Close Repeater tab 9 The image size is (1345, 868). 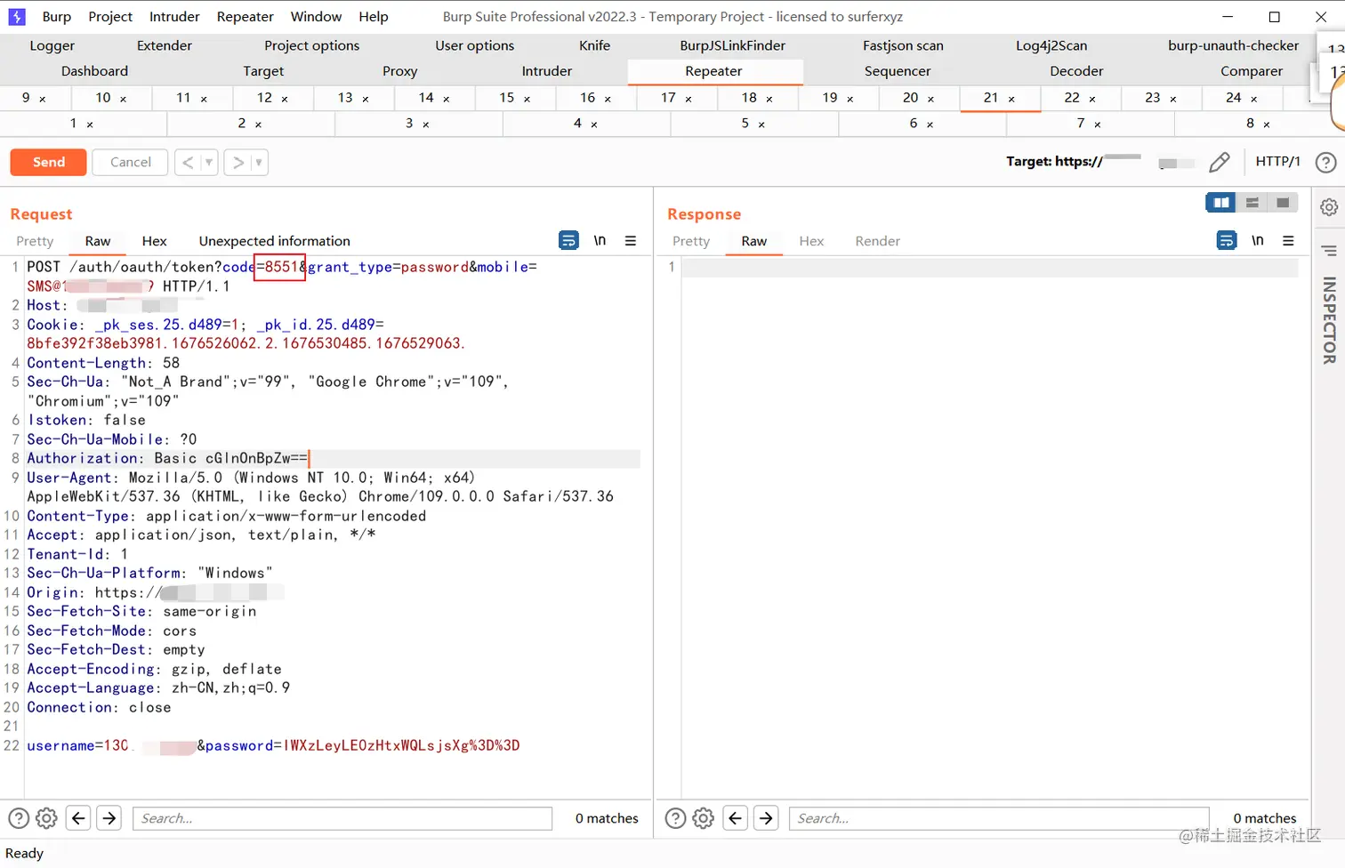point(43,99)
